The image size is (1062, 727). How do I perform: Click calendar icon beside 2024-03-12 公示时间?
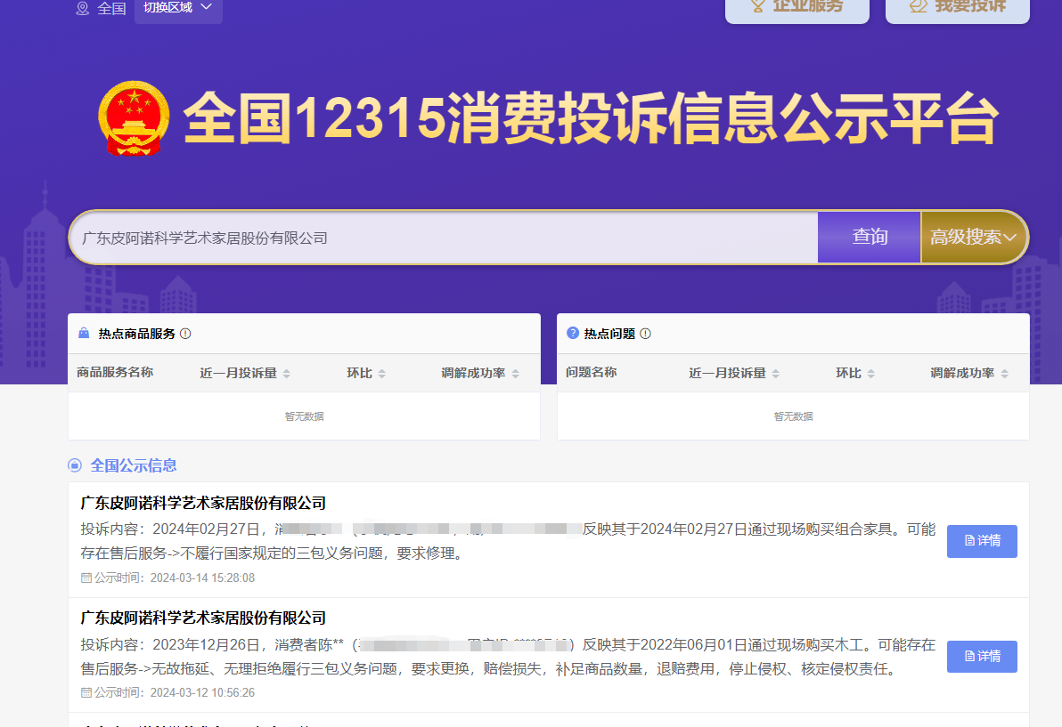[86, 692]
